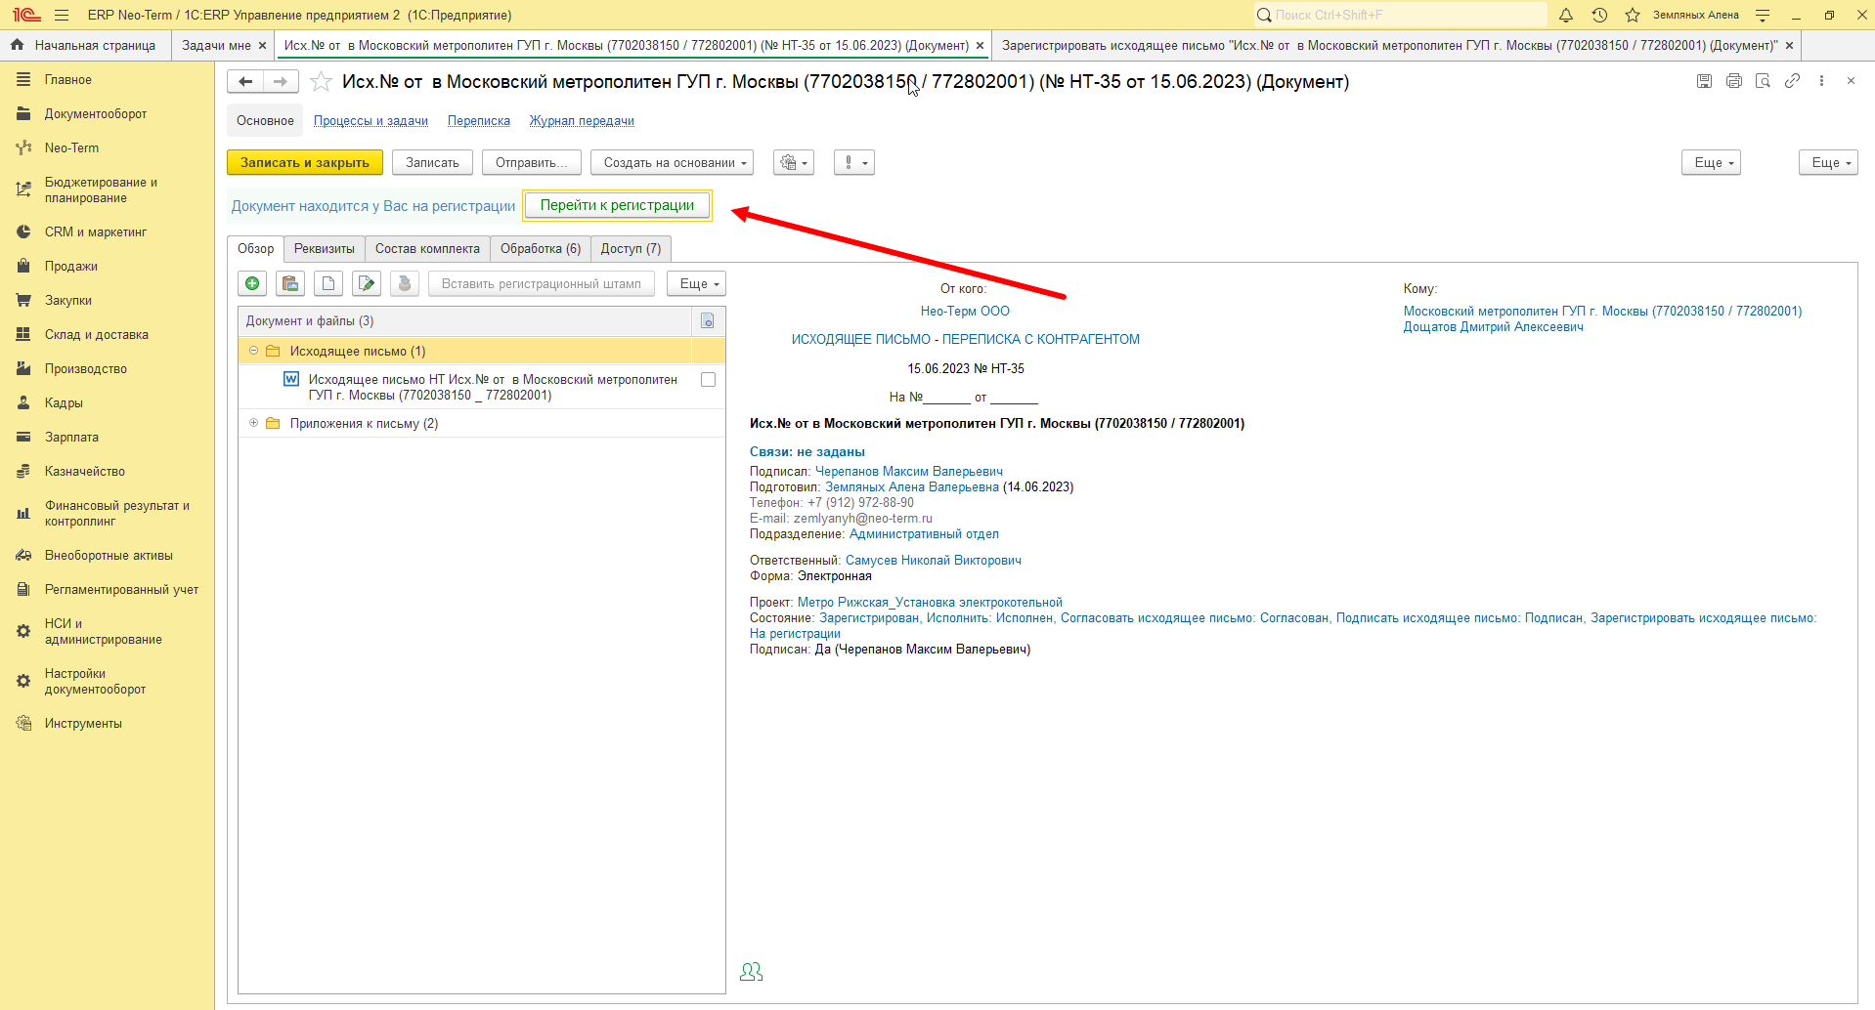Screen dimensions: 1875x1010
Task: Click Записать и закрыть button
Action: [305, 162]
